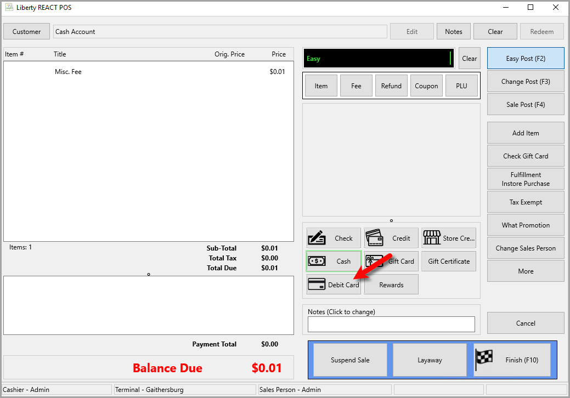Click Fulfillment Instore Purchase button
The height and width of the screenshot is (398, 570).
[x=526, y=179]
